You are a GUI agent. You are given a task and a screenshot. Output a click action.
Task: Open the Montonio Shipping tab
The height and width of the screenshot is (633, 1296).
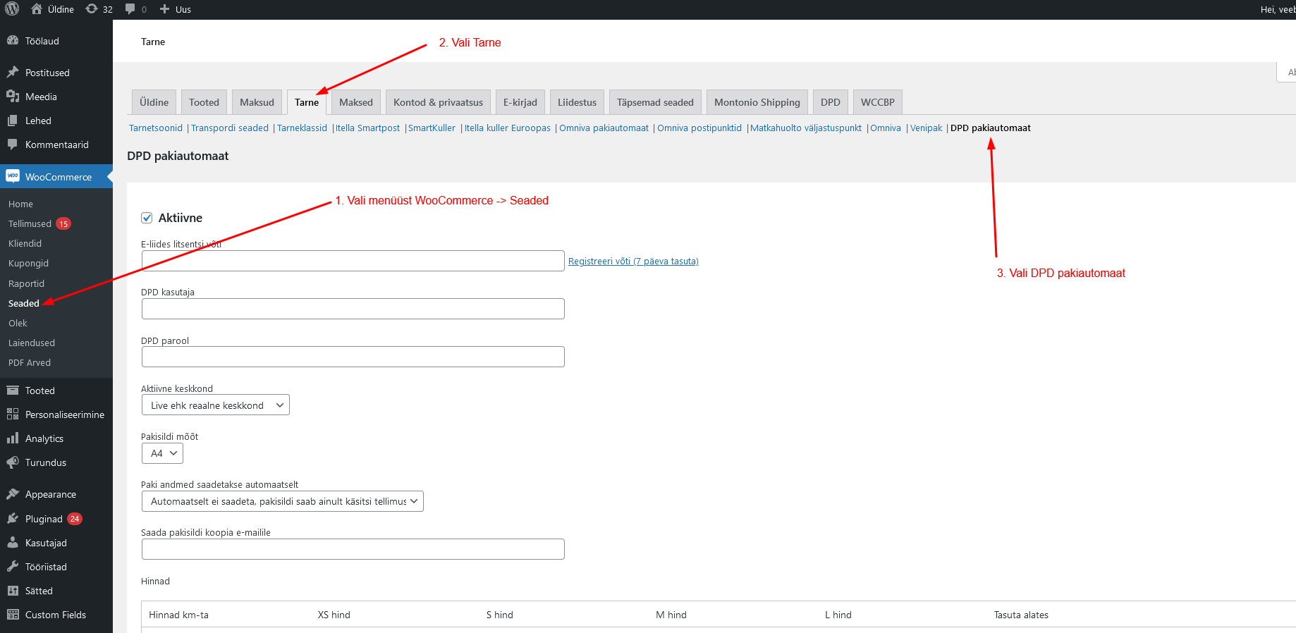757,102
